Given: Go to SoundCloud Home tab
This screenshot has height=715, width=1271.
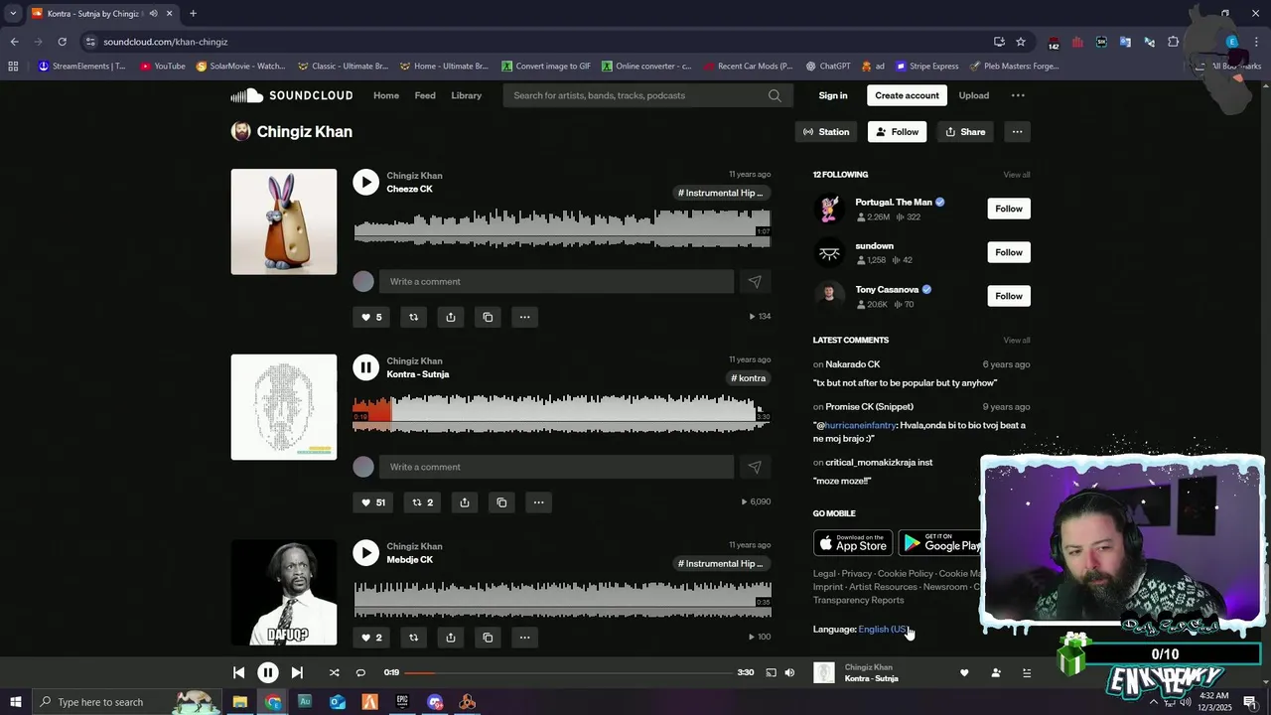Looking at the screenshot, I should click(386, 95).
